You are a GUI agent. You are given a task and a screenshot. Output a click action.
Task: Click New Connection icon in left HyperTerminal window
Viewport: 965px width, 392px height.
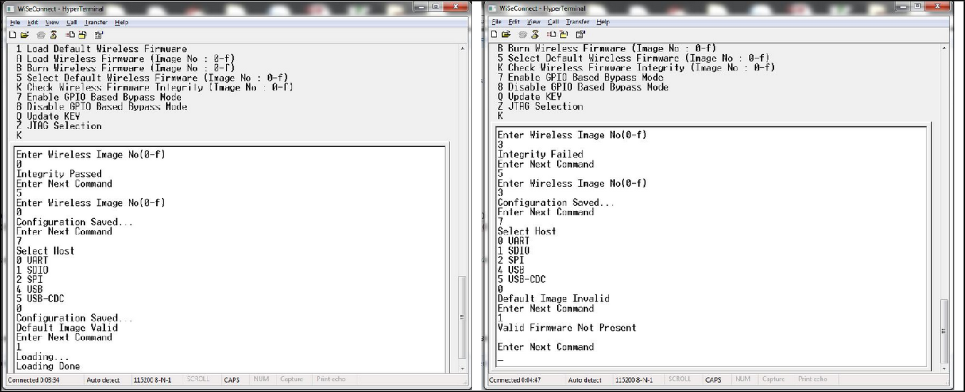(x=14, y=34)
